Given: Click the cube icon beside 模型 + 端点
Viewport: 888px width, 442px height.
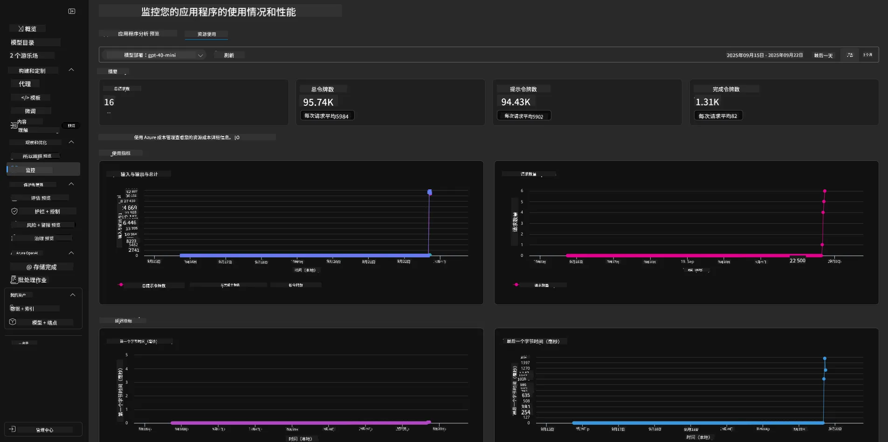Looking at the screenshot, I should 13,322.
